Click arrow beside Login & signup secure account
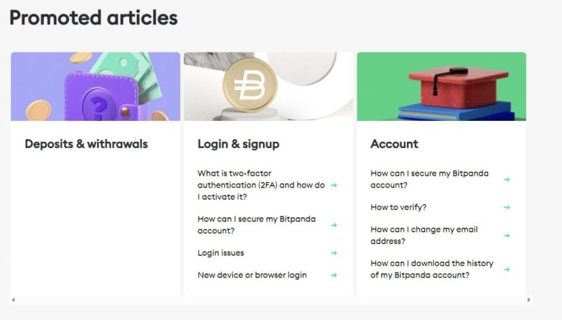Viewport: 562px width, 320px height. point(334,225)
